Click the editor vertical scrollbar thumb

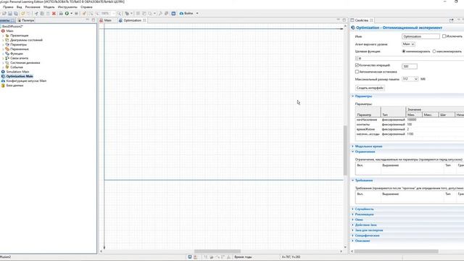[345, 150]
